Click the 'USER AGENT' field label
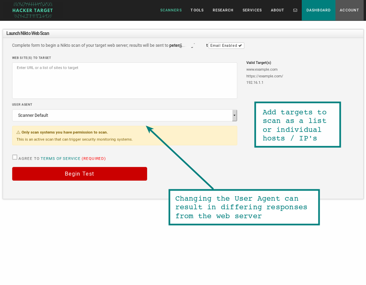This screenshot has width=366, height=285. click(x=22, y=105)
